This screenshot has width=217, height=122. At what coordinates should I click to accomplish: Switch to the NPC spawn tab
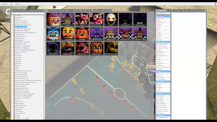(45, 11)
